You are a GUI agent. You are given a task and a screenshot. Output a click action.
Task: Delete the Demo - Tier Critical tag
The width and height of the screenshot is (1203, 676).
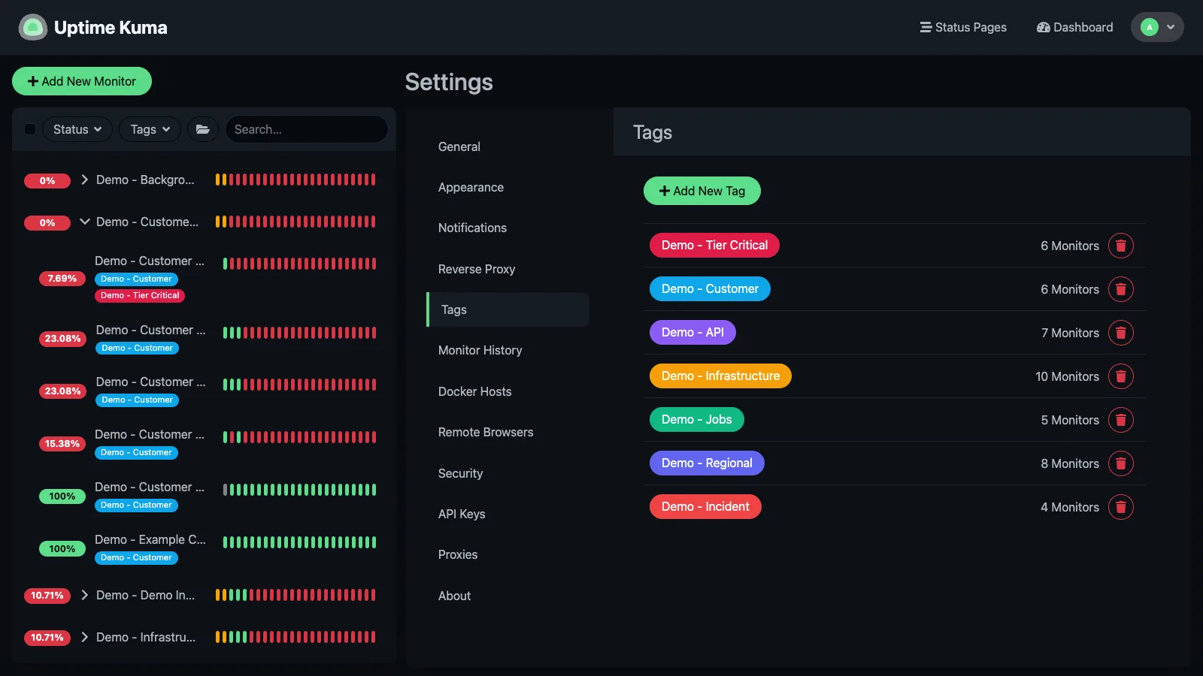(1120, 246)
